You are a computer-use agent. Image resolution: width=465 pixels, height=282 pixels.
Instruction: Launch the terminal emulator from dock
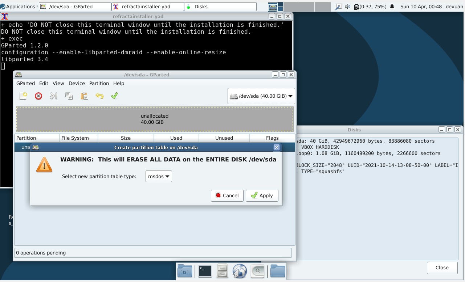(x=205, y=271)
